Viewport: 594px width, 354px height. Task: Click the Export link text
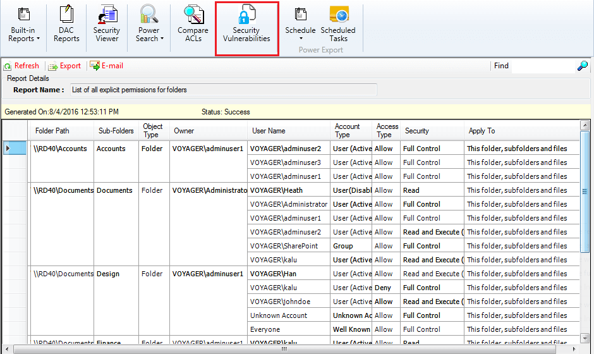(x=71, y=66)
